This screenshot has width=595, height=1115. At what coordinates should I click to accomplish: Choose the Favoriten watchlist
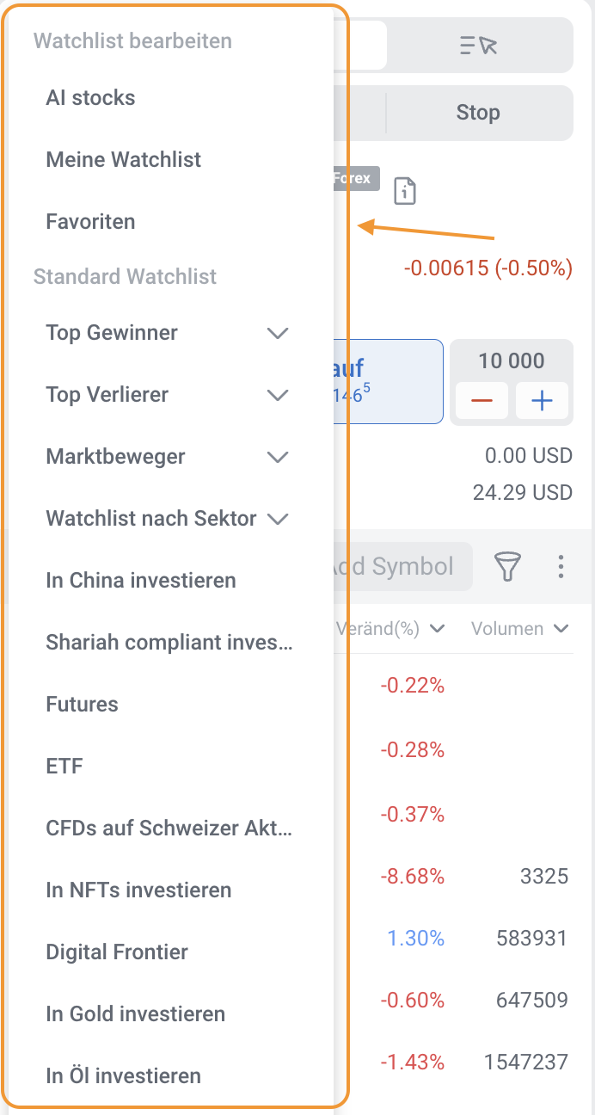pyautogui.click(x=90, y=222)
